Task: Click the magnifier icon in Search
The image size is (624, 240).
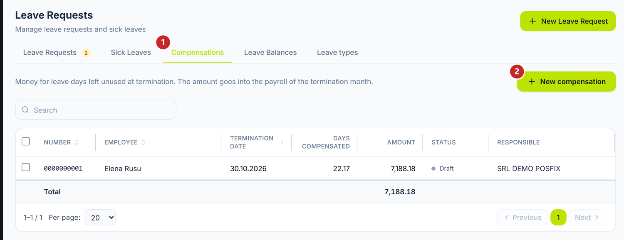Action: coord(25,110)
